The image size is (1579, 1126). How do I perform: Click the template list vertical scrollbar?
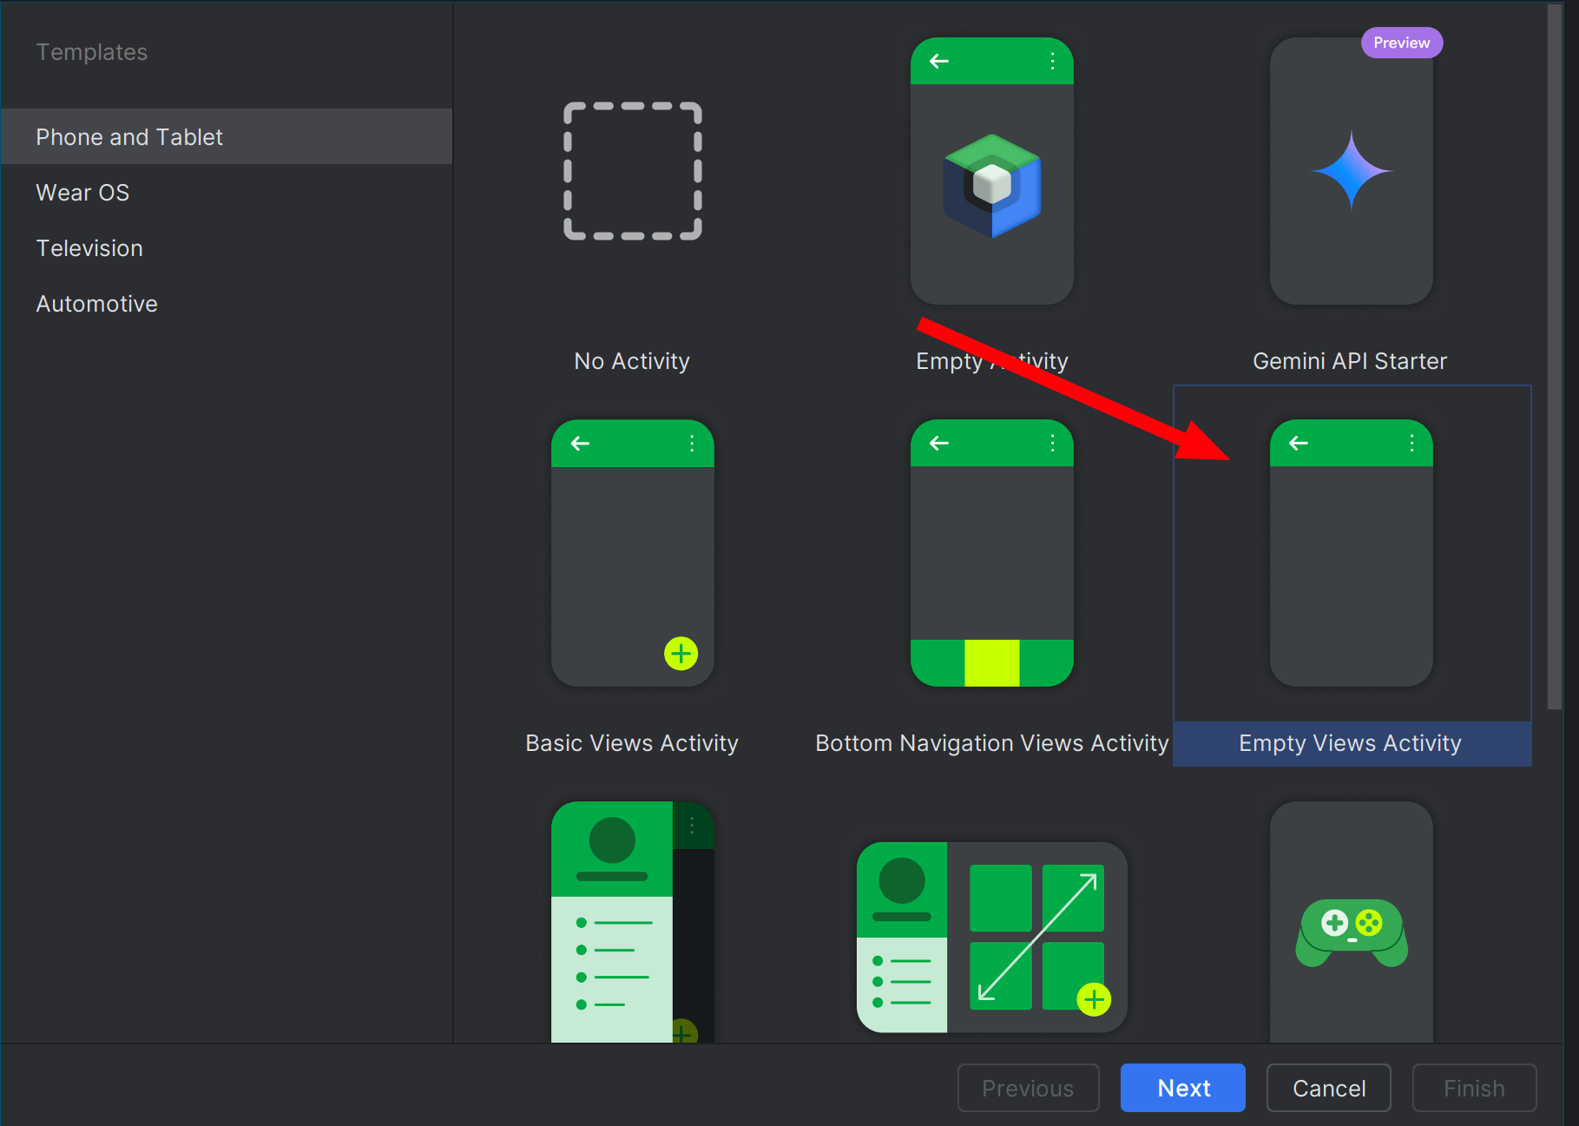click(x=1554, y=356)
